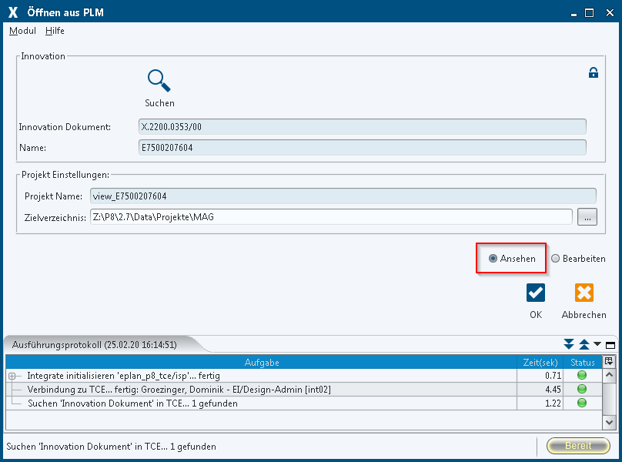Cancel via the Abbrechen X icon
This screenshot has height=462, width=622.
pyautogui.click(x=584, y=293)
